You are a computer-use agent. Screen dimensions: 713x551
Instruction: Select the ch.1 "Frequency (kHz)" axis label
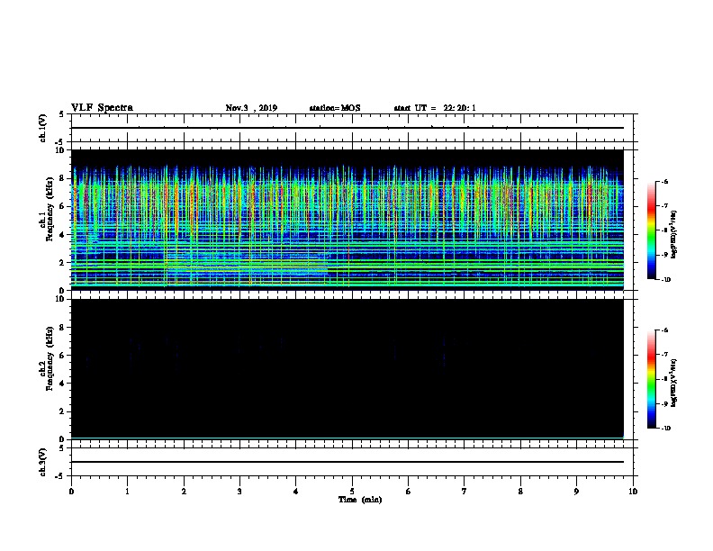50,210
